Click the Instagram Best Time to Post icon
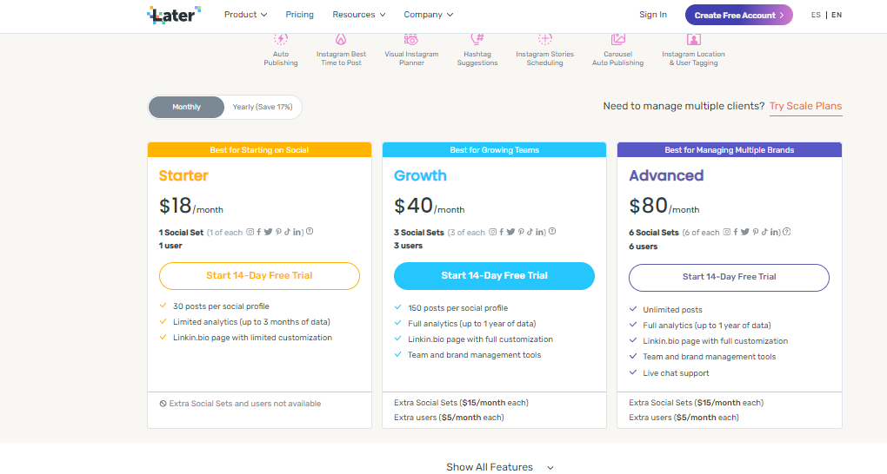 [x=341, y=39]
